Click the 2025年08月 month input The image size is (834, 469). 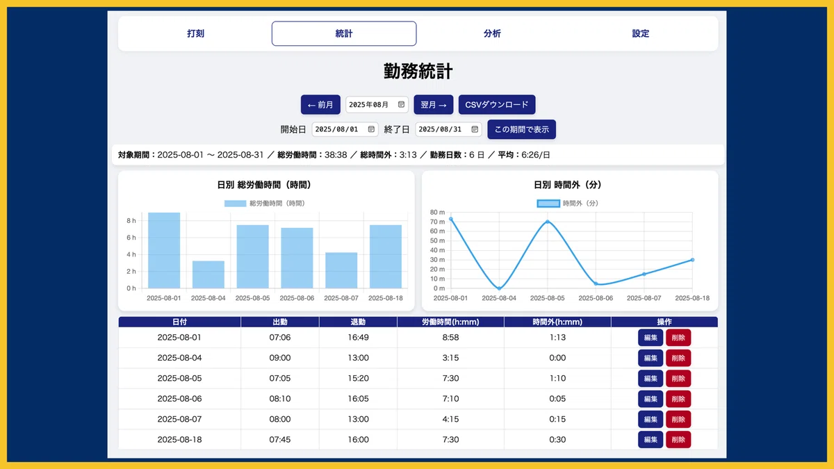pos(377,105)
